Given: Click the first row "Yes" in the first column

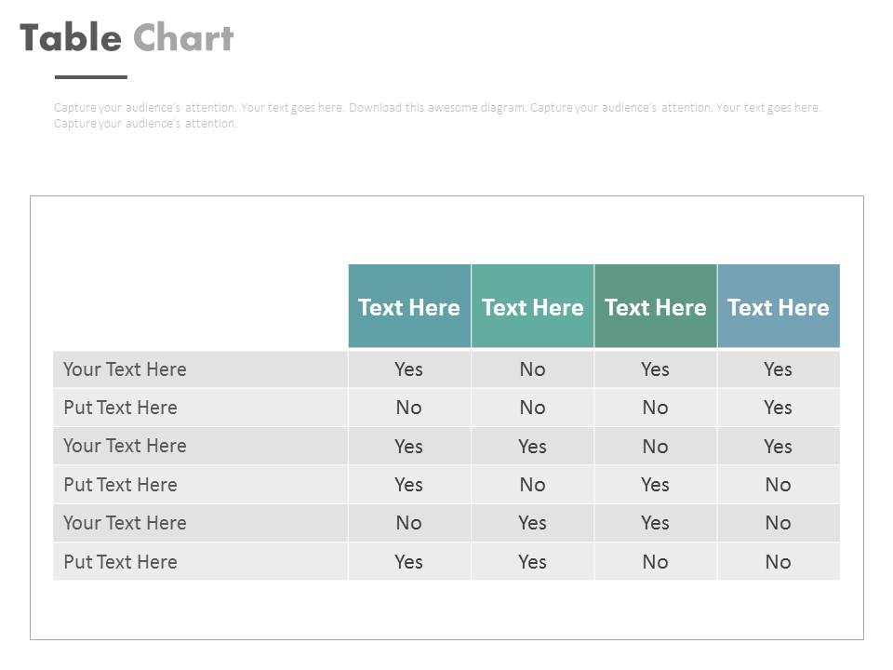Looking at the screenshot, I should click(x=409, y=369).
